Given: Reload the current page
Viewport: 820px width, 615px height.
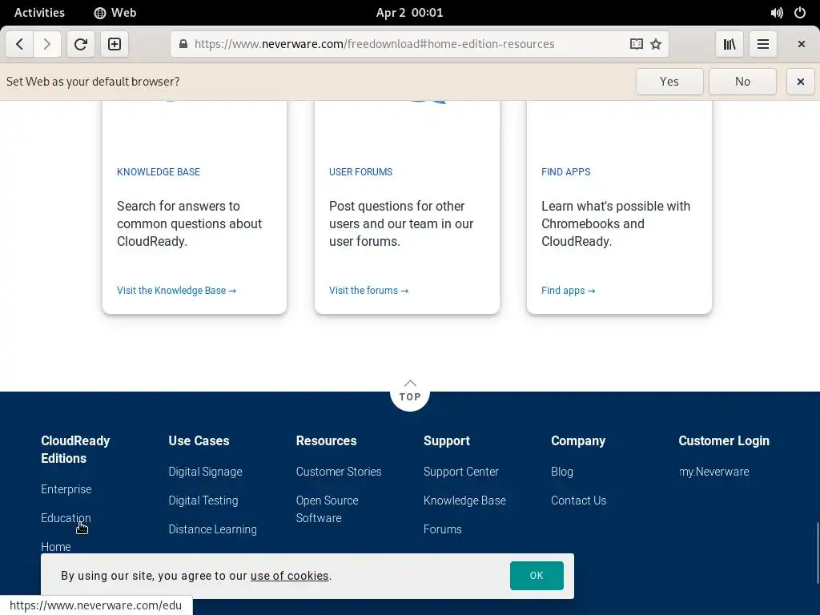Looking at the screenshot, I should [81, 44].
